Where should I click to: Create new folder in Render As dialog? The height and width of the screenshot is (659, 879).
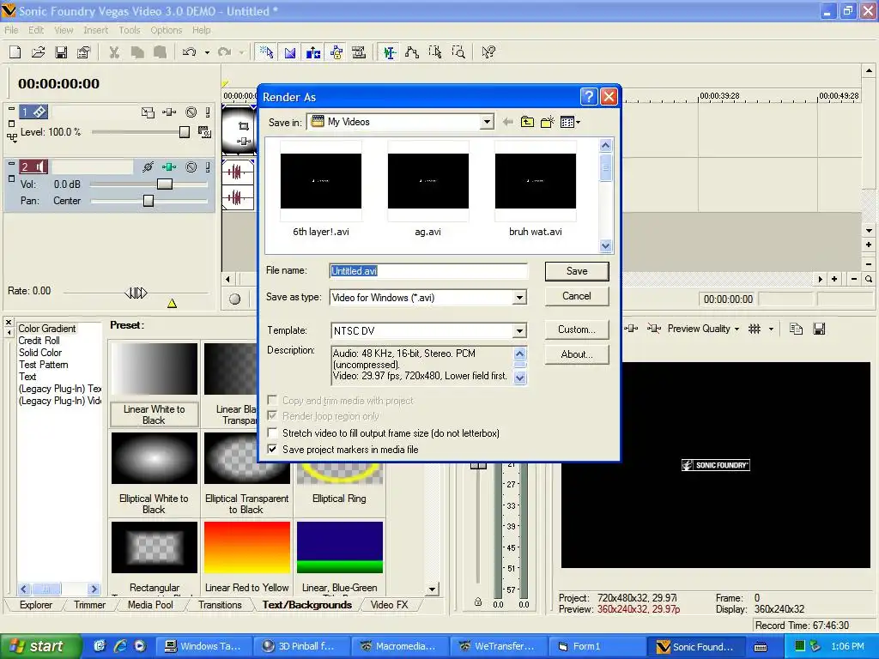(547, 122)
